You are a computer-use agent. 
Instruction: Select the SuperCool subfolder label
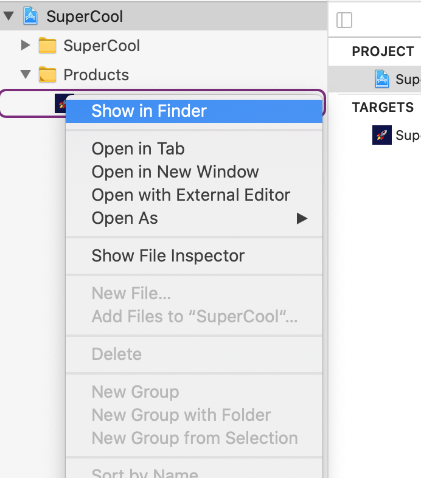[x=102, y=46]
